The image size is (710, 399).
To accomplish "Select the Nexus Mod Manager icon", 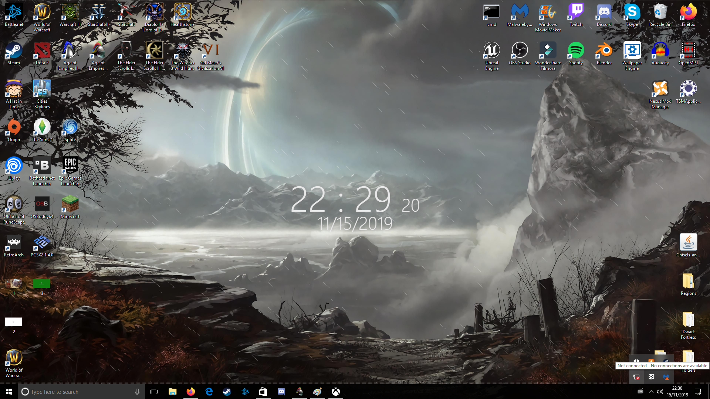I will [x=660, y=95].
